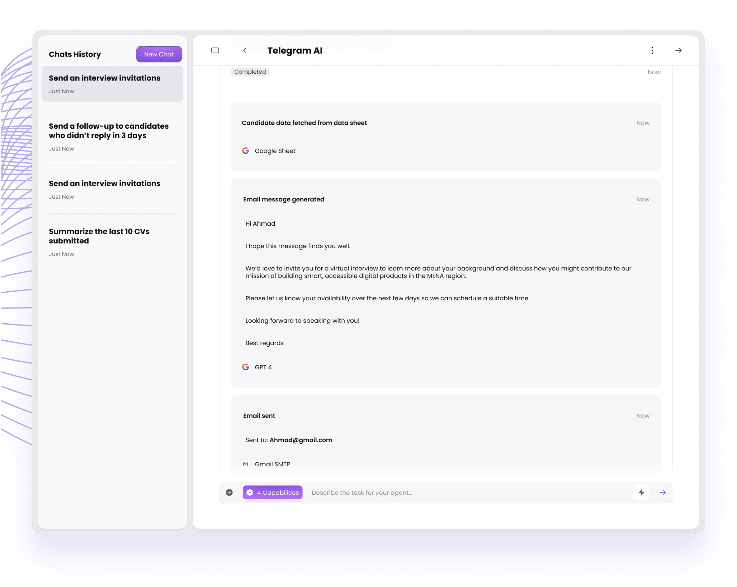Click the GPT 4 model icon
The width and height of the screenshot is (737, 587).
[246, 367]
